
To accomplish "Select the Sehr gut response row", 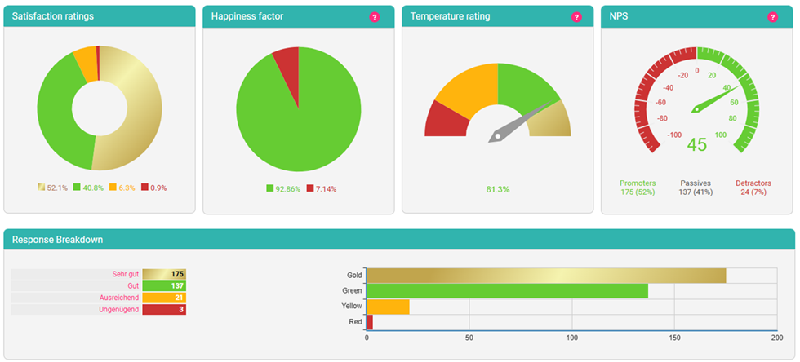I will pos(99,274).
